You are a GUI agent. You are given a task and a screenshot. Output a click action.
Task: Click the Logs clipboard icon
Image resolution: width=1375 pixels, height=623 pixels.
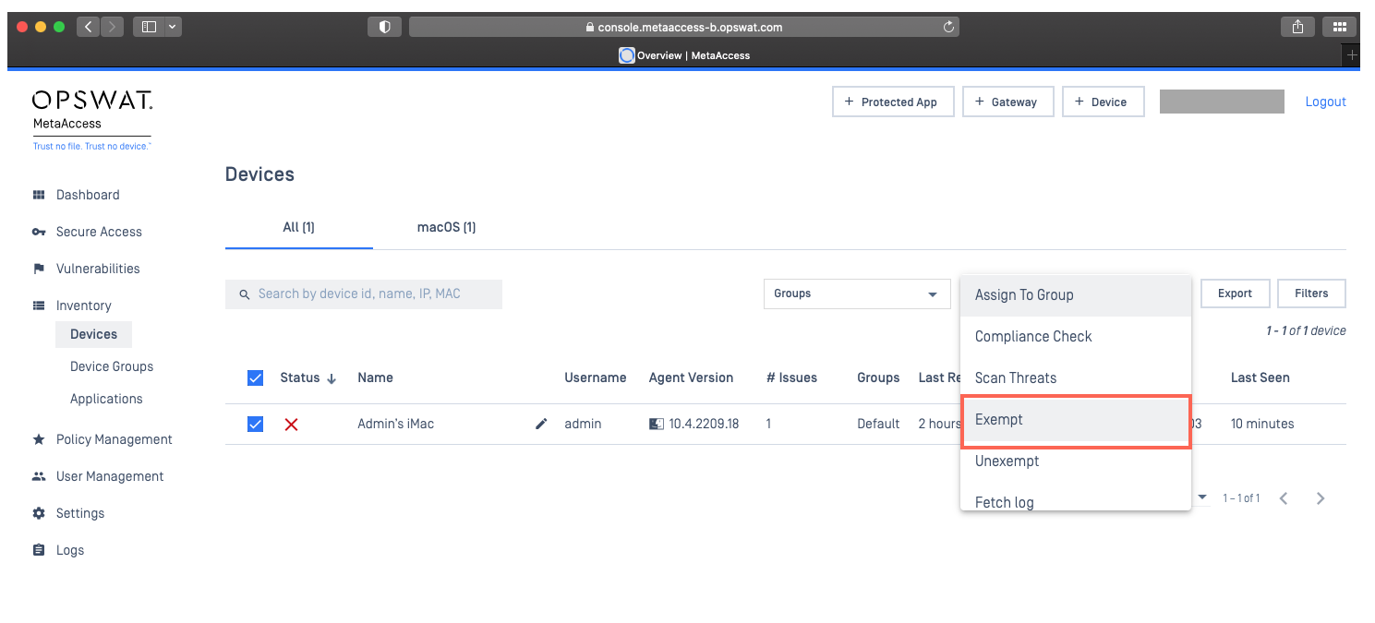(39, 550)
